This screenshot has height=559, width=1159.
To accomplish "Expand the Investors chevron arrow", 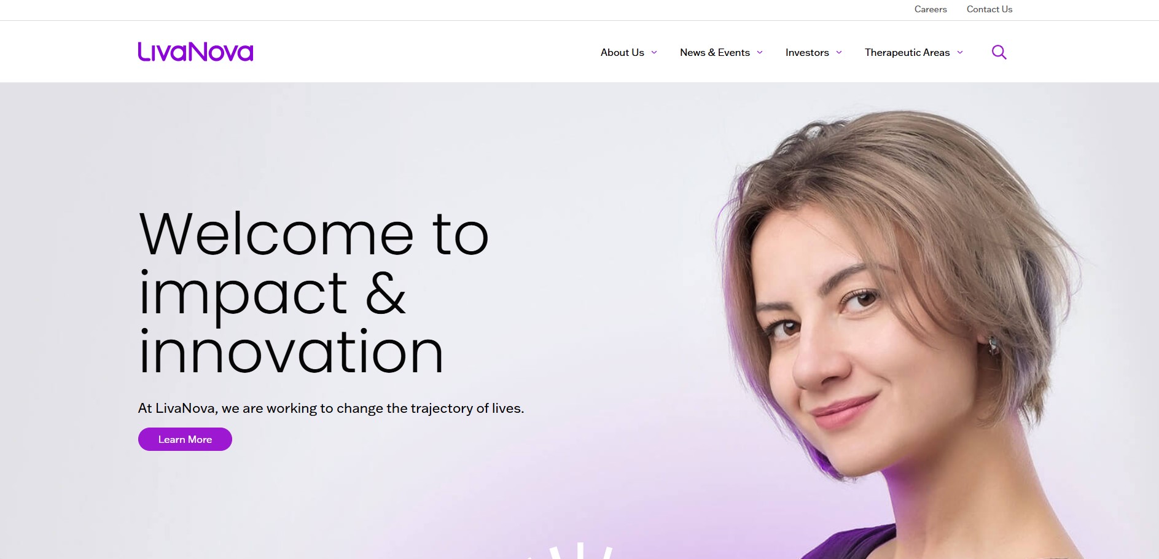I will click(x=839, y=52).
